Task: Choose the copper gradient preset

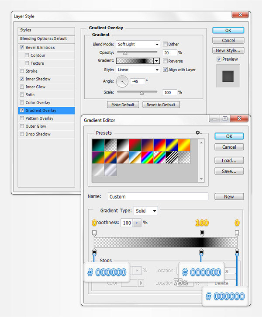Action: tap(124, 157)
